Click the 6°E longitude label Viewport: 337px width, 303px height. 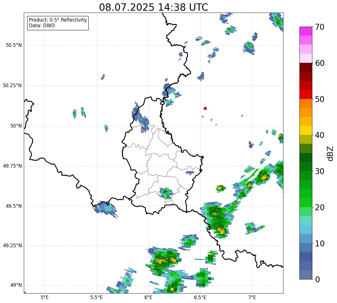[148, 297]
